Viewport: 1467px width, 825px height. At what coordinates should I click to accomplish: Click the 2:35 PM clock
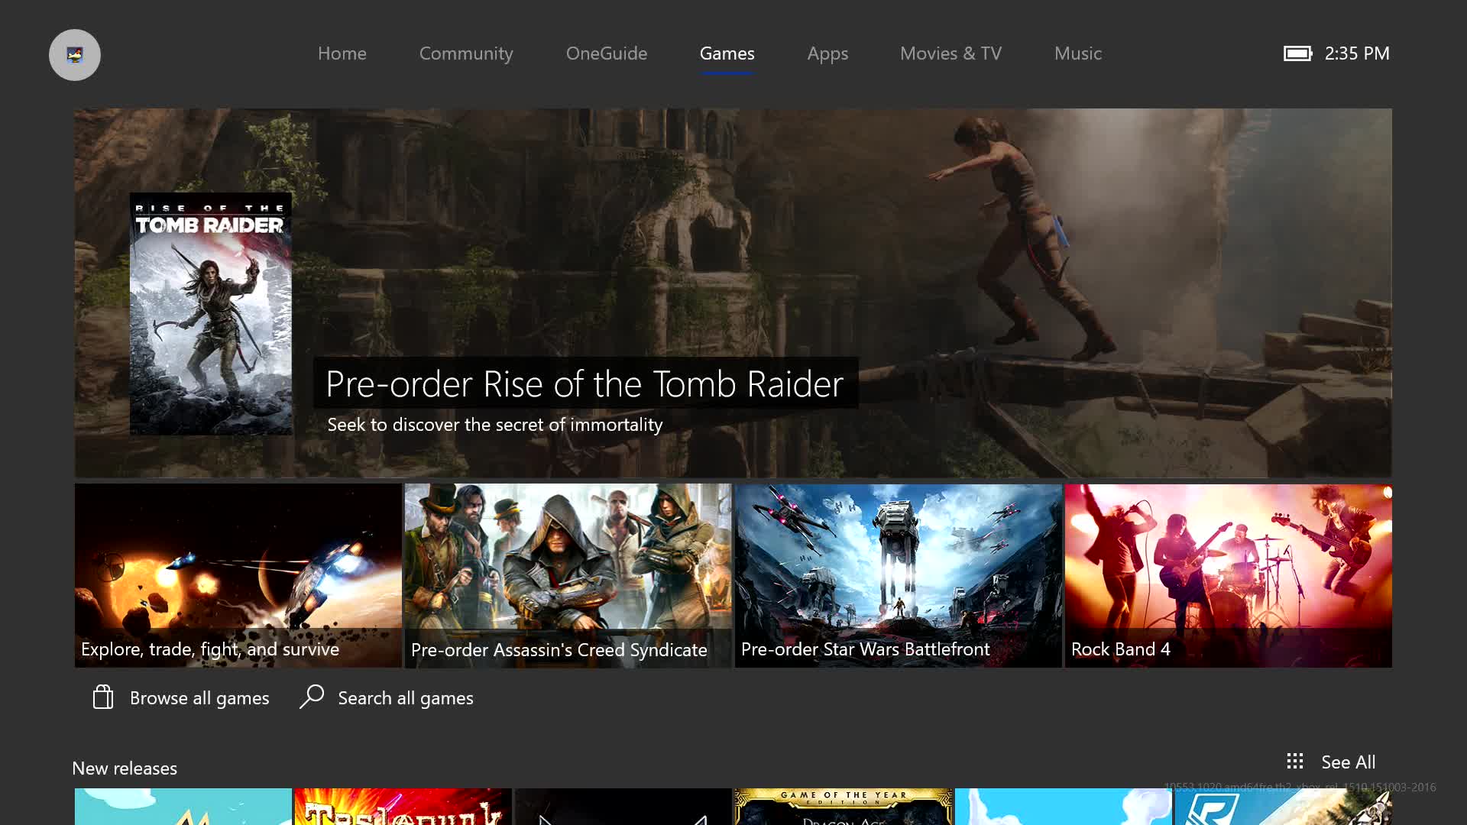pos(1357,53)
